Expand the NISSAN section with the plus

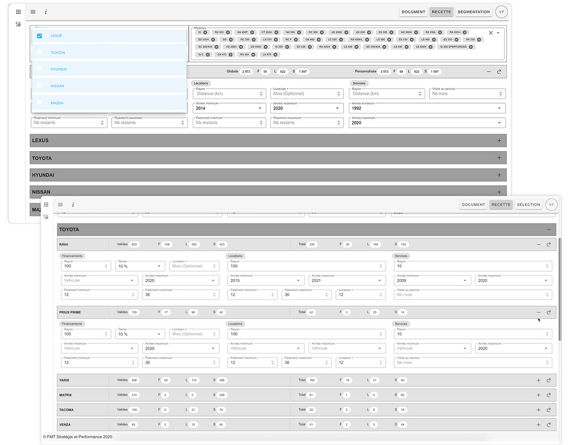pos(499,192)
